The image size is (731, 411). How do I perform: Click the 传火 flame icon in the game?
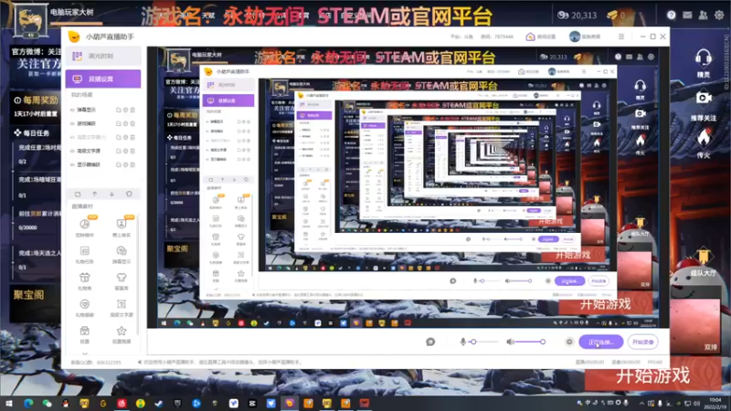click(703, 143)
